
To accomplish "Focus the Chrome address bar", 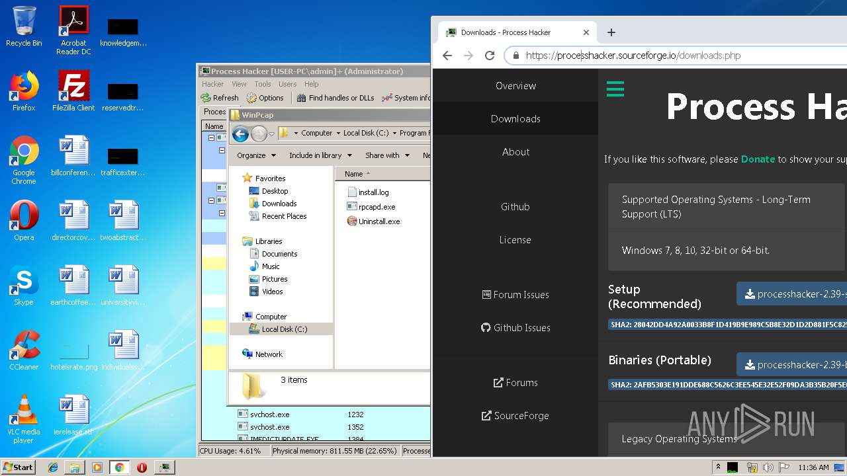I will (x=675, y=56).
